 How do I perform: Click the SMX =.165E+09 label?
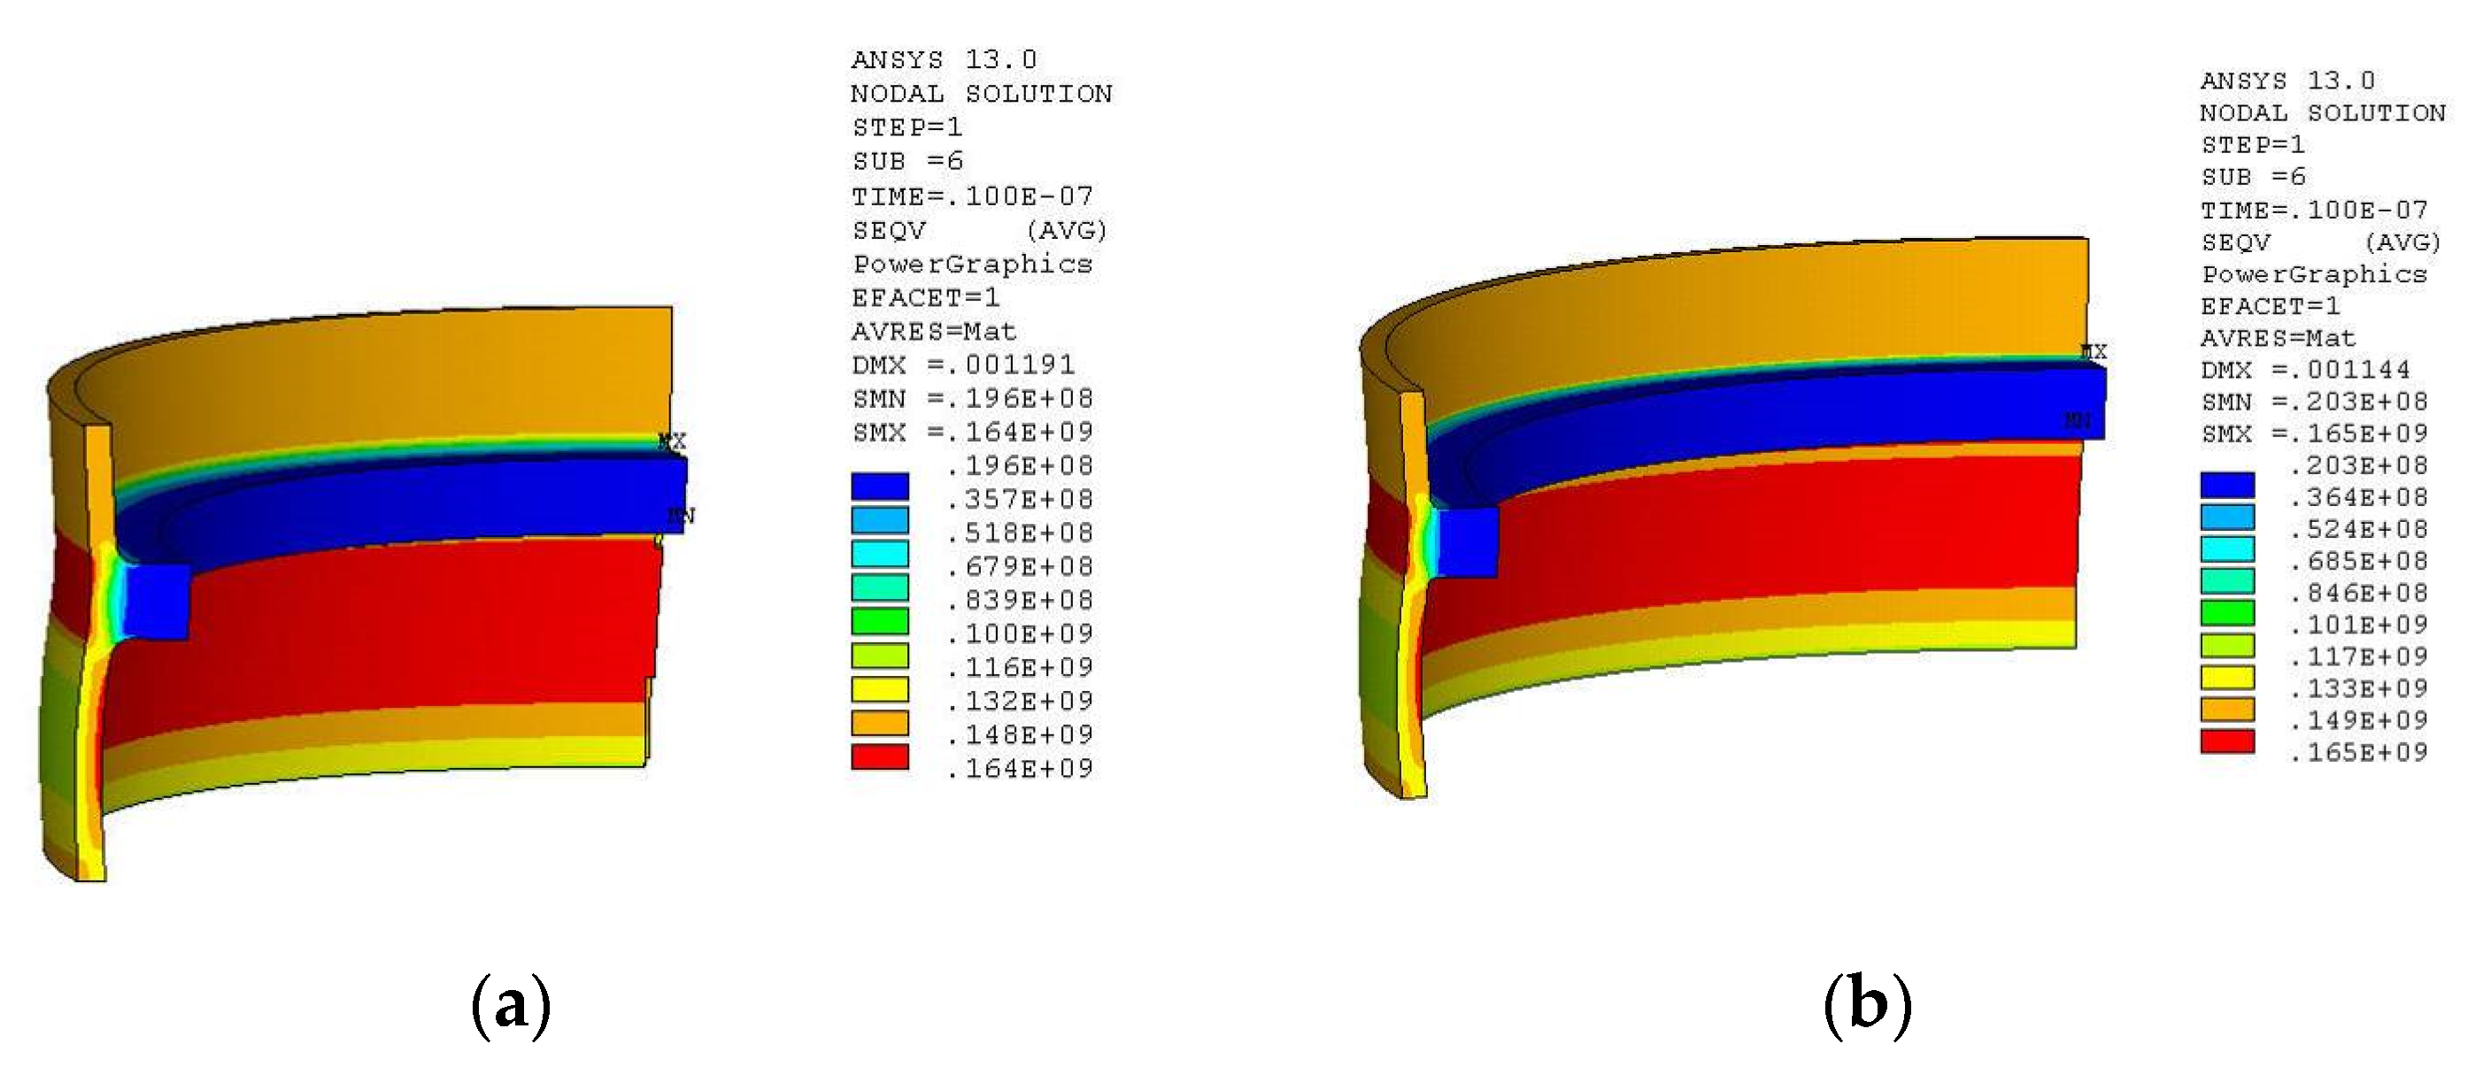click(x=2314, y=434)
